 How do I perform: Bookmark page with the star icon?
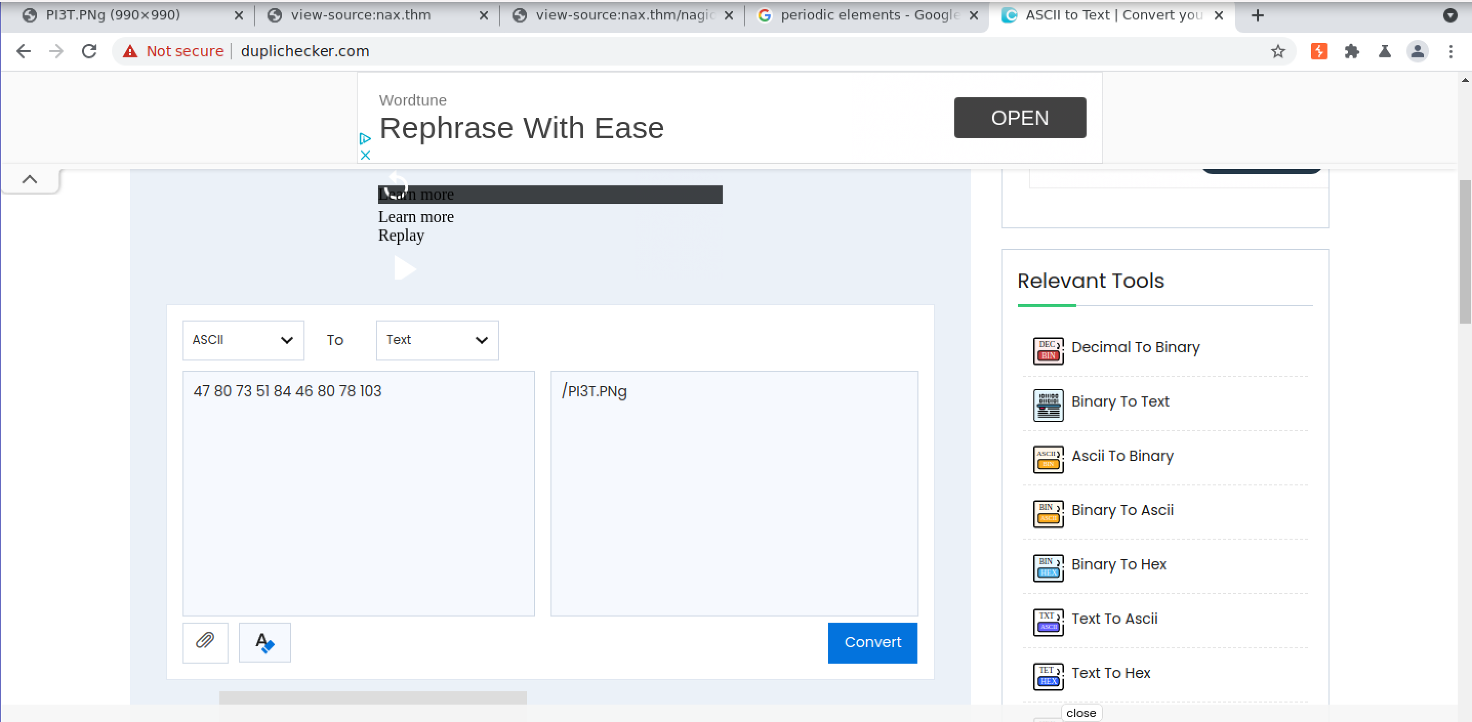pyautogui.click(x=1278, y=51)
